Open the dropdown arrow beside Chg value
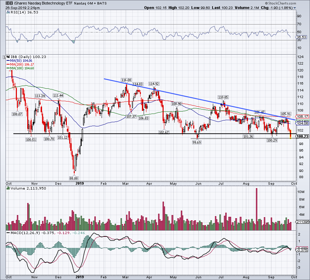The image size is (310, 280). (x=294, y=8)
